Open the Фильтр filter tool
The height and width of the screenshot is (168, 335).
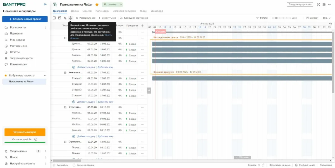click(x=262, y=18)
